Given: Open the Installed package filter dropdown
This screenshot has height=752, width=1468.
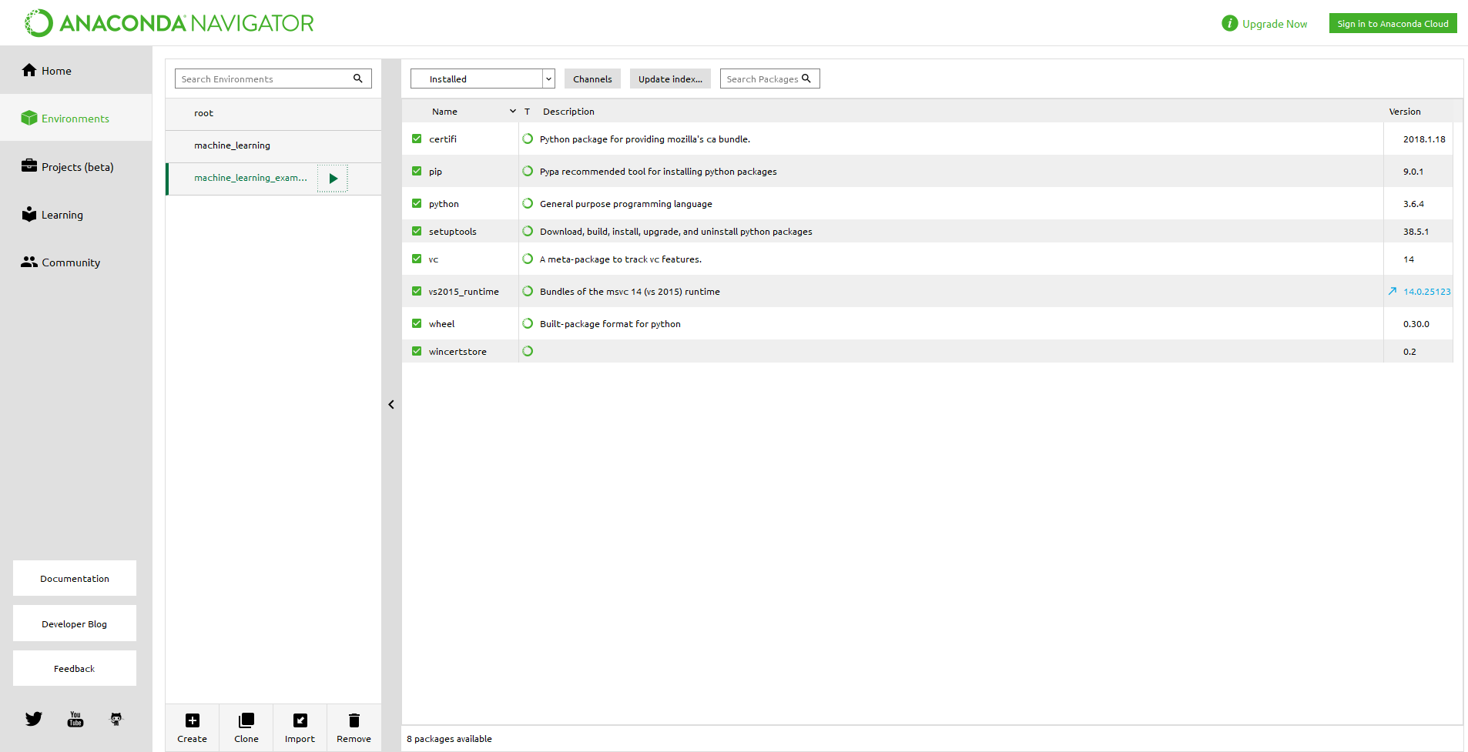Looking at the screenshot, I should click(482, 79).
